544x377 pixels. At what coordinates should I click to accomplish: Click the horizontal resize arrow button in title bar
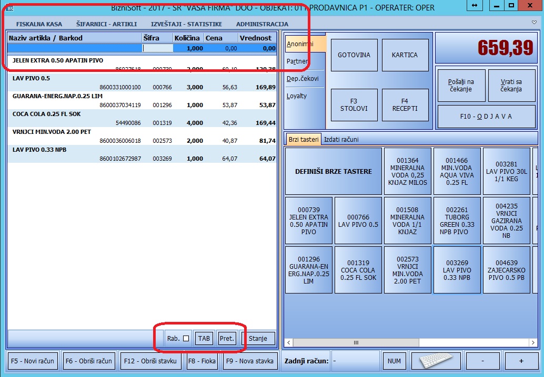[474, 6]
